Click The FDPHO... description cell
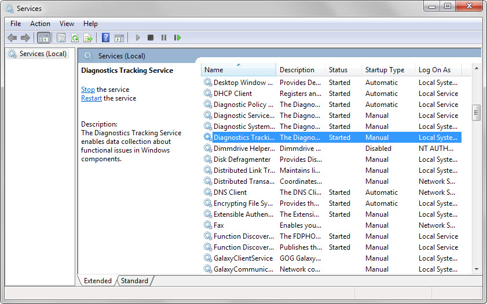The image size is (487, 304). (300, 236)
